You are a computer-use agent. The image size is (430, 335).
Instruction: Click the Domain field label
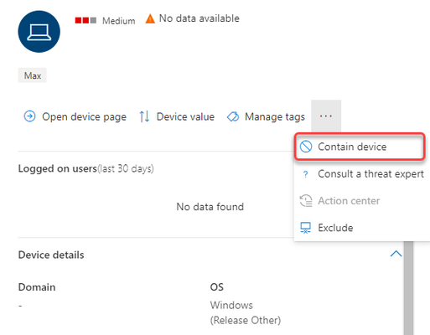37,287
